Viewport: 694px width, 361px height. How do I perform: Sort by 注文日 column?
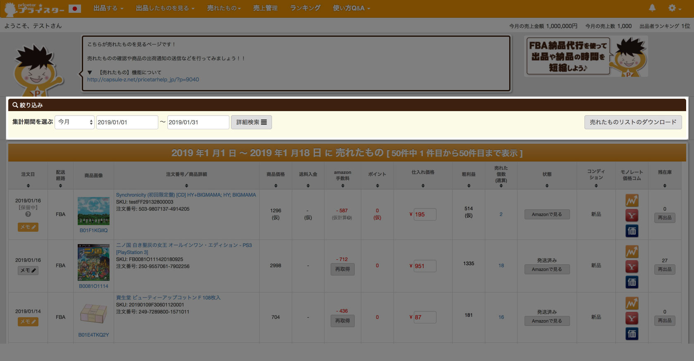[x=28, y=185]
